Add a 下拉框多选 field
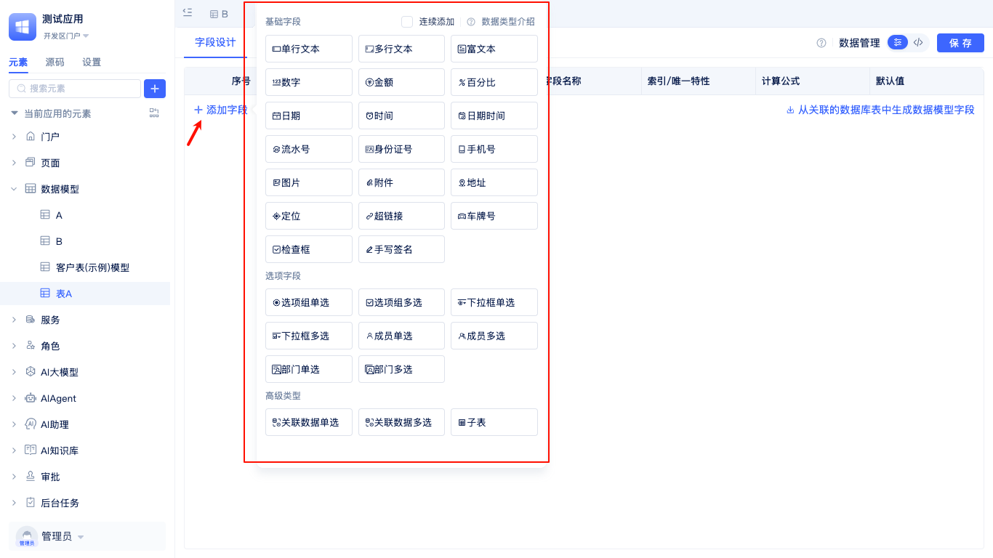The image size is (993, 558). tap(309, 336)
